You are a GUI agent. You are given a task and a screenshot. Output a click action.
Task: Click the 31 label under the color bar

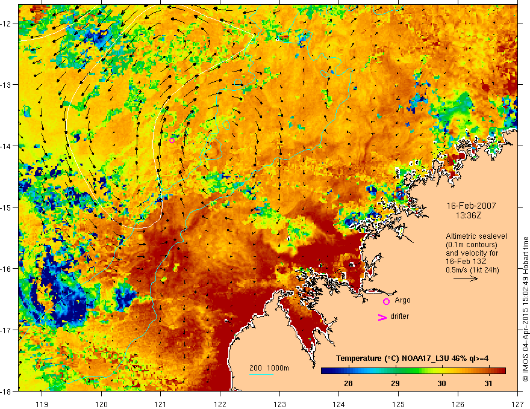[x=488, y=384]
